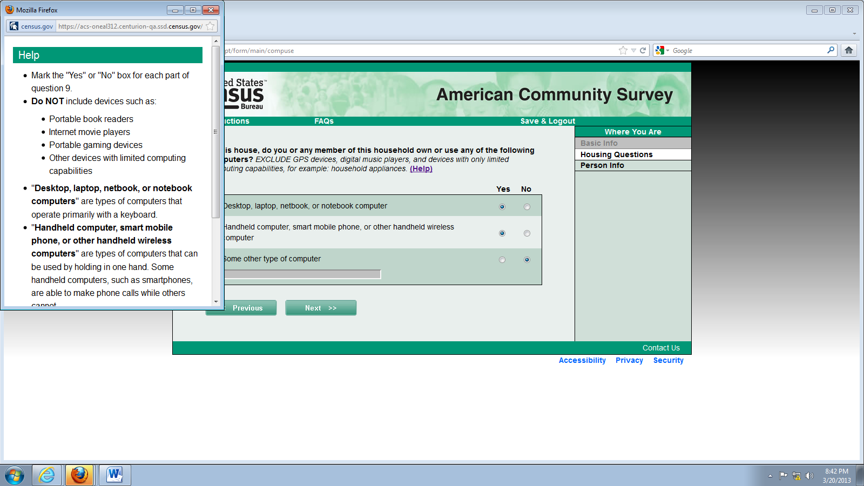Open Microsoft Word from the taskbar
The height and width of the screenshot is (486, 864).
point(114,475)
